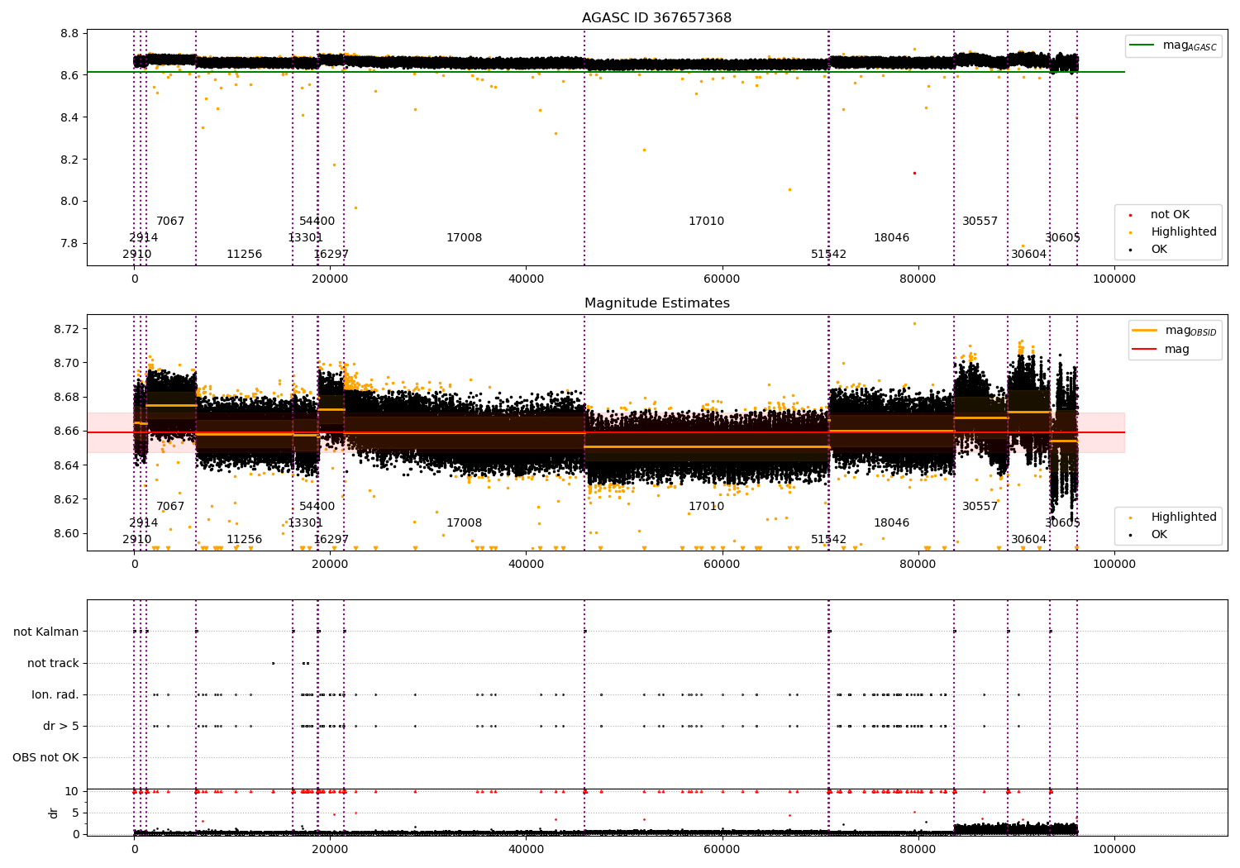Image resolution: width=1240 pixels, height=868 pixels.
Task: Select the mag AGASC legend entry in top plot
Action: point(1174,45)
